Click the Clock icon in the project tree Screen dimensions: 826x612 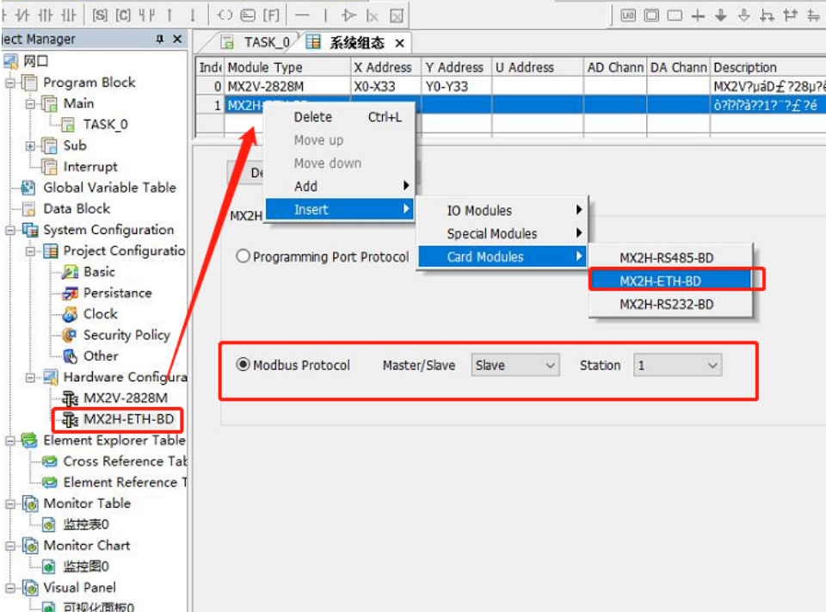coord(70,314)
